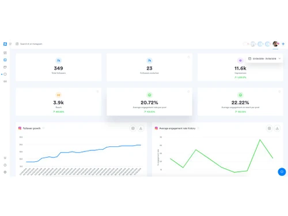The width and height of the screenshot is (288, 216).
Task: Switch to the account avatar left of the photo avatar
Action: 268,44
